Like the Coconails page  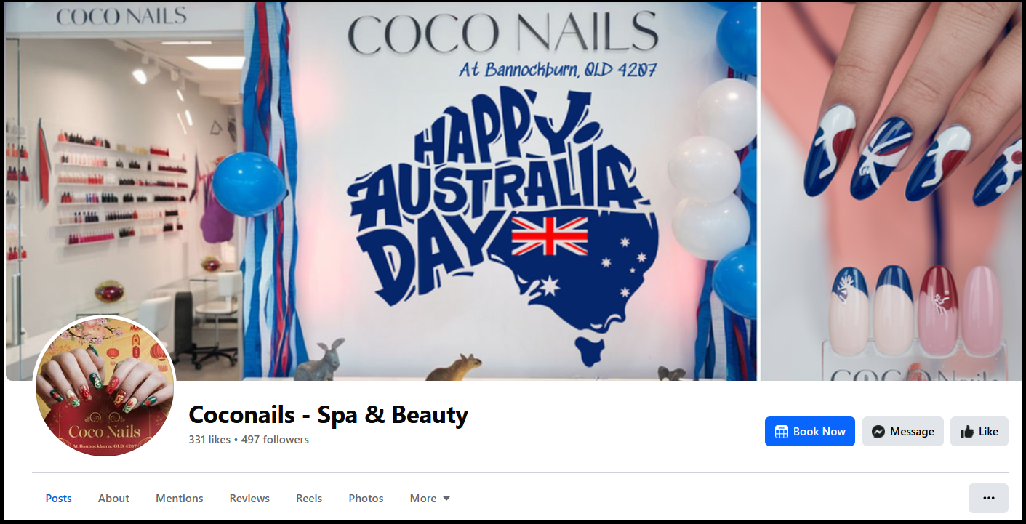[x=979, y=432]
